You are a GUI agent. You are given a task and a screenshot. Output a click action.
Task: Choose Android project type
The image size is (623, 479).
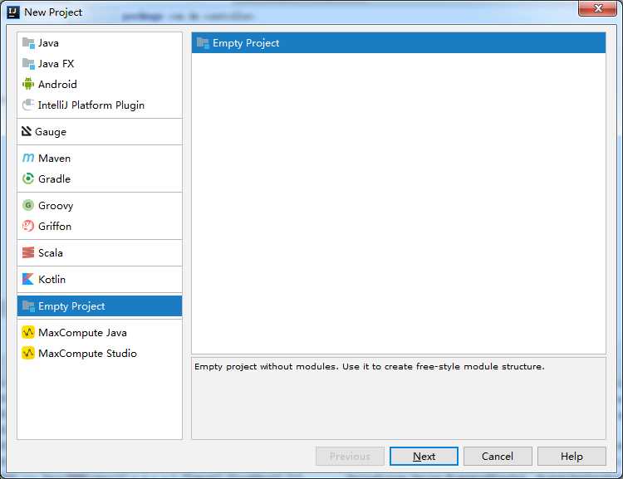[x=100, y=84]
